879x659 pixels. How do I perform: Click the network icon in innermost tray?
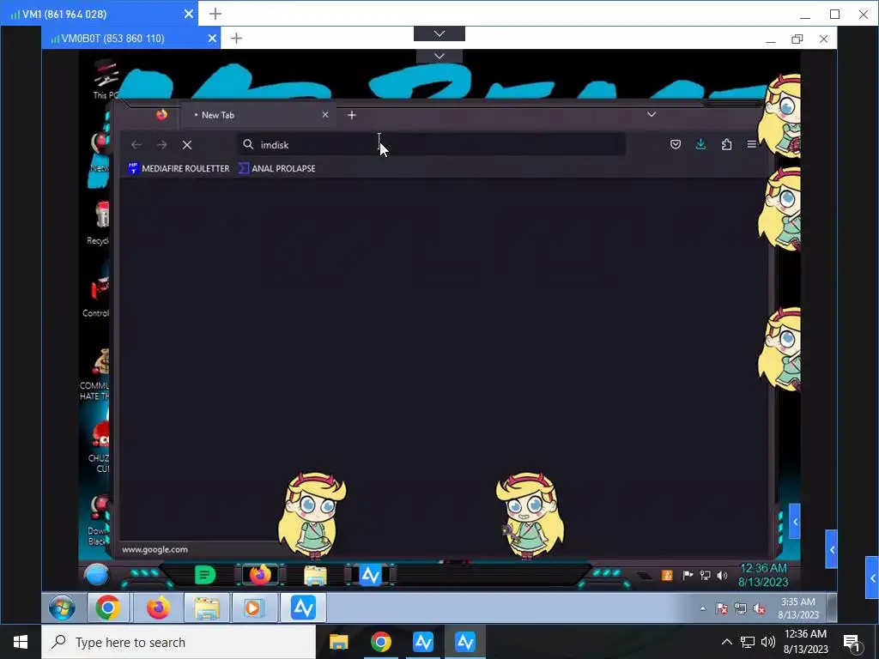(706, 575)
